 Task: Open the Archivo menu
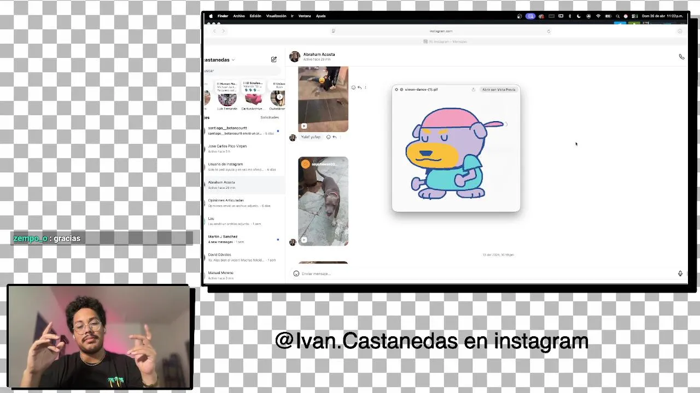239,16
